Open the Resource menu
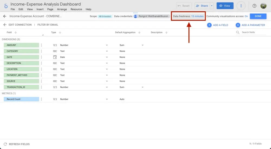271x149 pixels. coord(76,9)
